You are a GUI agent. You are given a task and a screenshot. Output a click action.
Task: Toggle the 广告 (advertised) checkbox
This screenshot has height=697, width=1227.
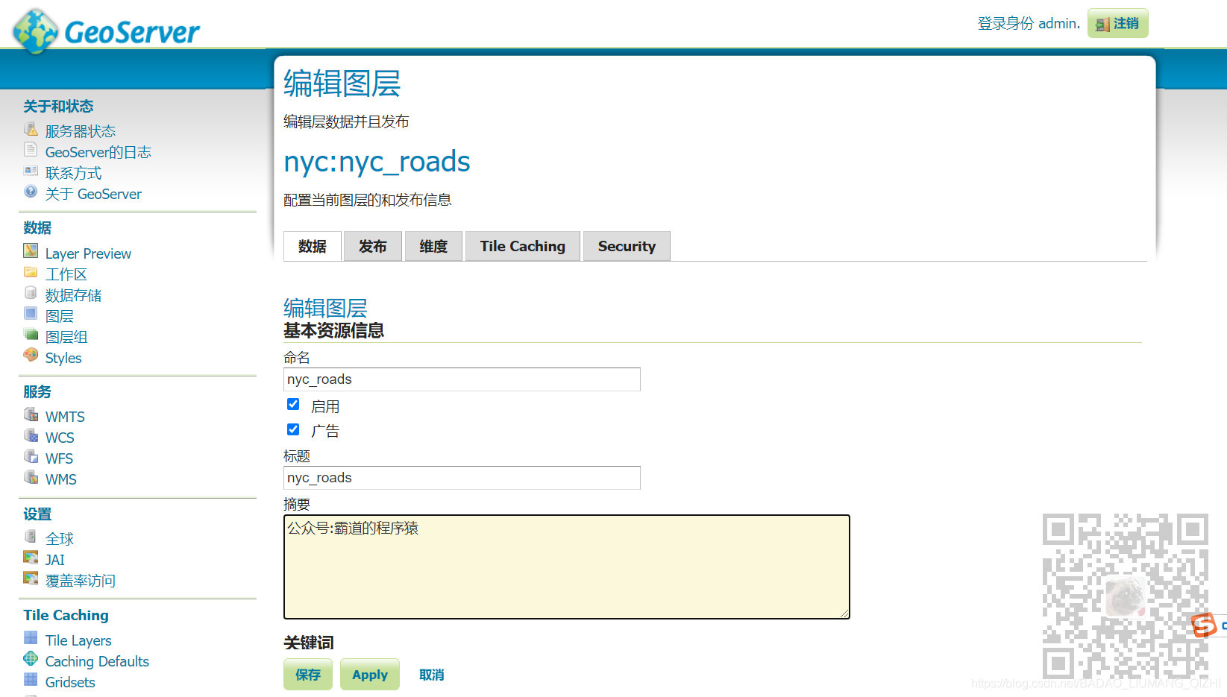tap(293, 429)
